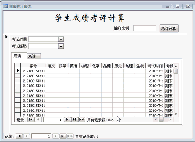Go to previous record in main form navigator
This screenshot has height=142, width=195.
(27, 136)
